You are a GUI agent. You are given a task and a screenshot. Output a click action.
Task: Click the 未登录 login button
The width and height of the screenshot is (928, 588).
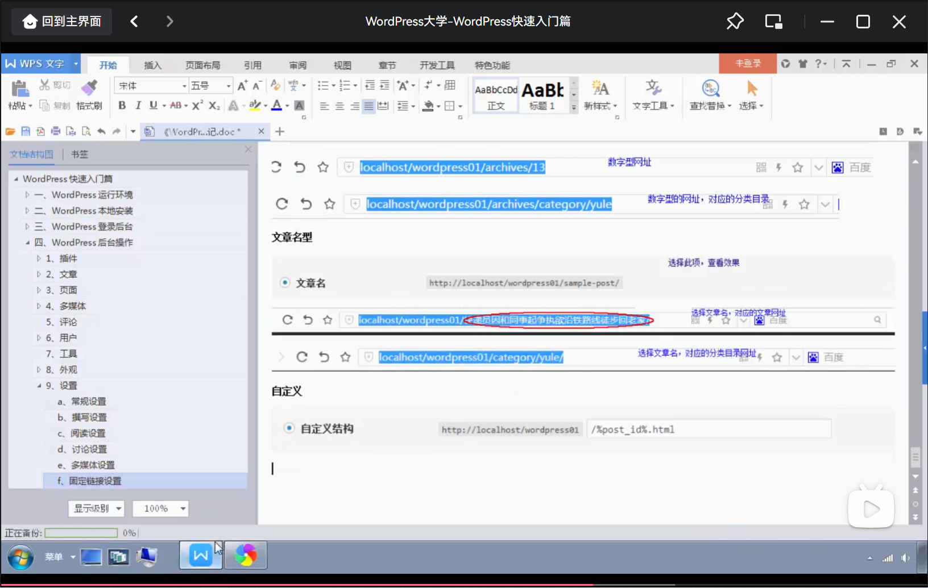748,63
